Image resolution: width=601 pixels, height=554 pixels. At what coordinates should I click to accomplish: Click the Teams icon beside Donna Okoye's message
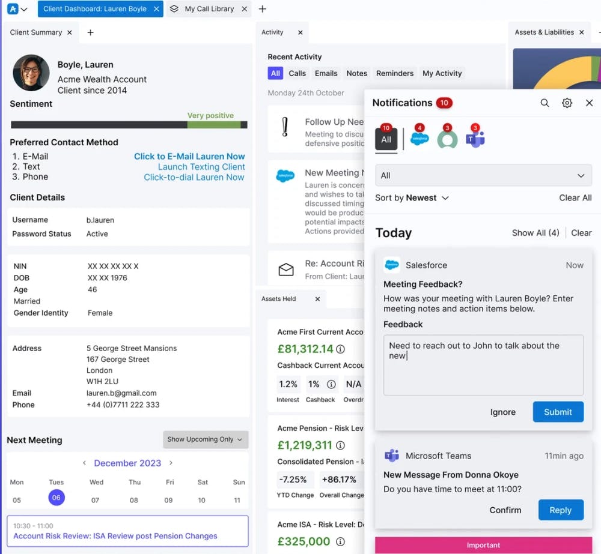click(x=392, y=456)
